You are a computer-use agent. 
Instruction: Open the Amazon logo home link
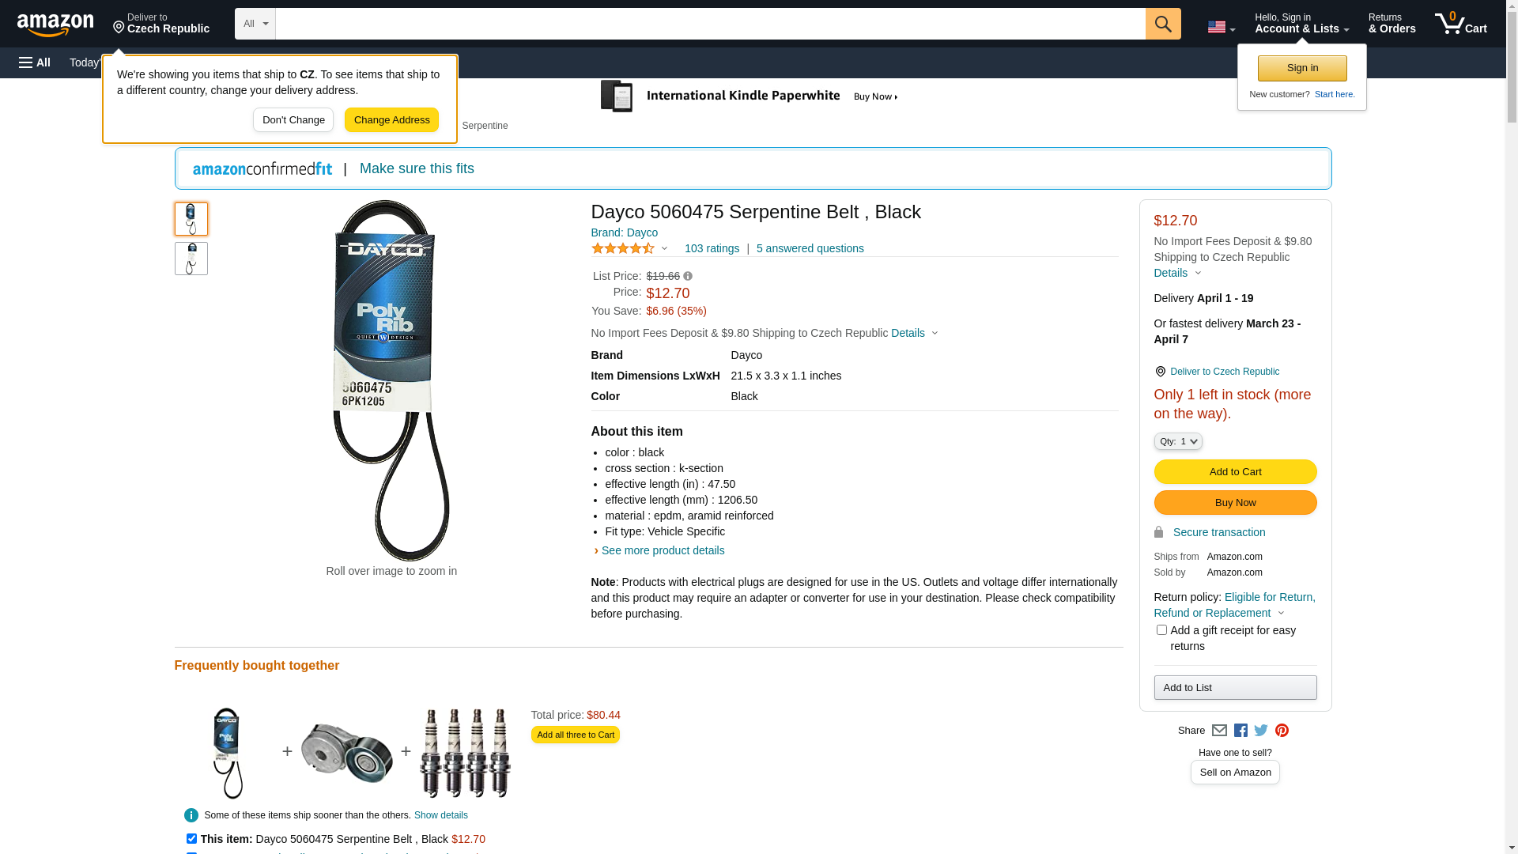click(x=55, y=25)
